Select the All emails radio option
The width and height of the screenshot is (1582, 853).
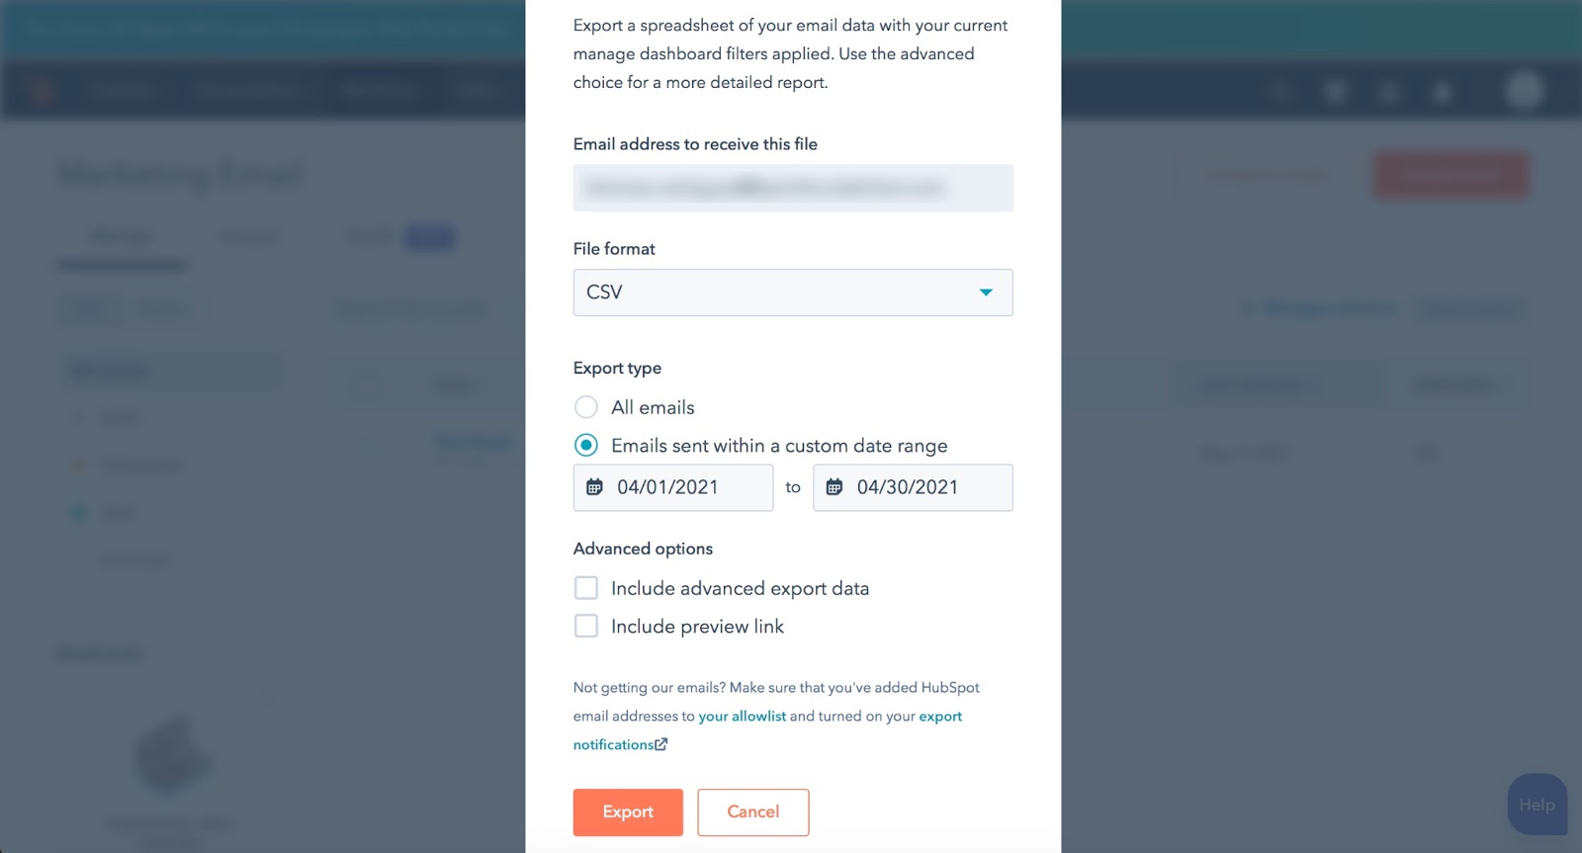[x=586, y=407]
